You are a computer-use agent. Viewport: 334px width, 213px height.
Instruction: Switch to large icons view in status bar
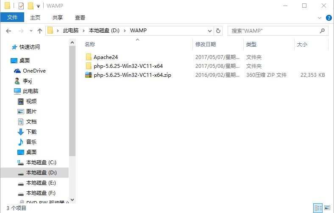[327, 207]
